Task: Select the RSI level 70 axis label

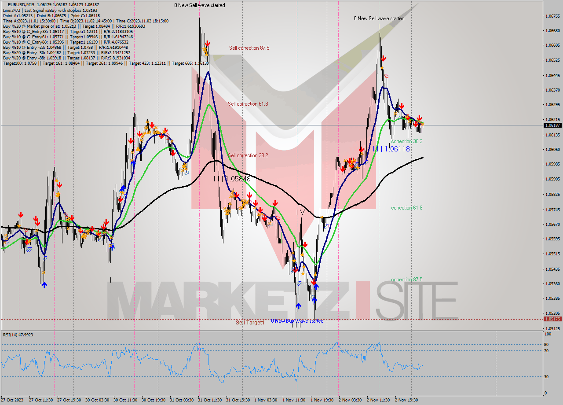Action: (546, 351)
